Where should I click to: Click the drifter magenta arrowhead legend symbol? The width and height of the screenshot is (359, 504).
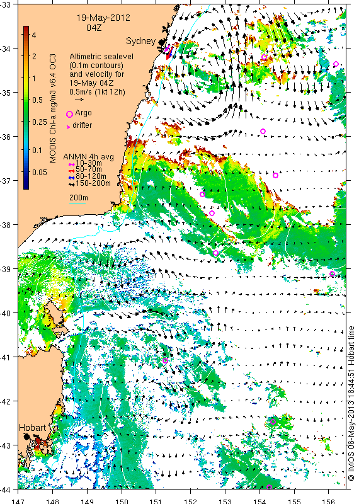click(x=68, y=127)
